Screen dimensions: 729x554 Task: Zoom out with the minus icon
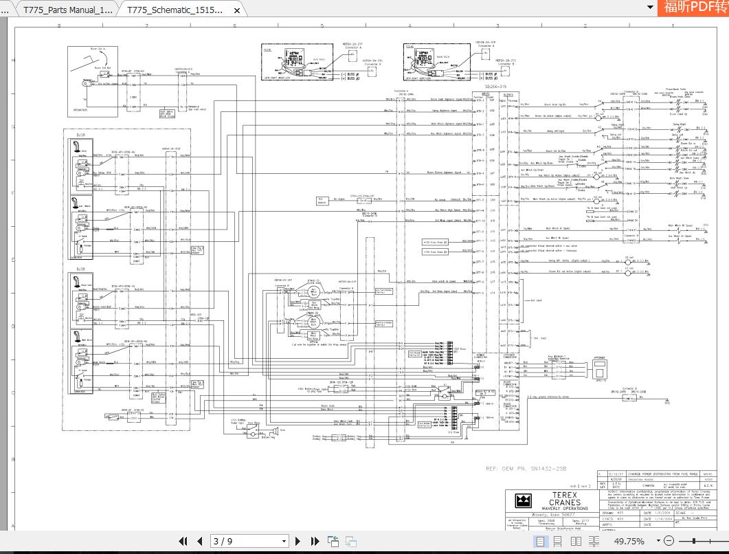point(669,541)
